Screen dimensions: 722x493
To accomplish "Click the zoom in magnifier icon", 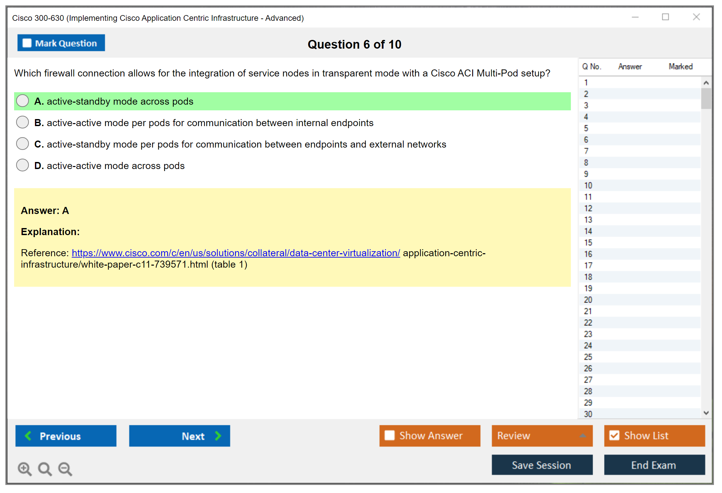I will (25, 469).
